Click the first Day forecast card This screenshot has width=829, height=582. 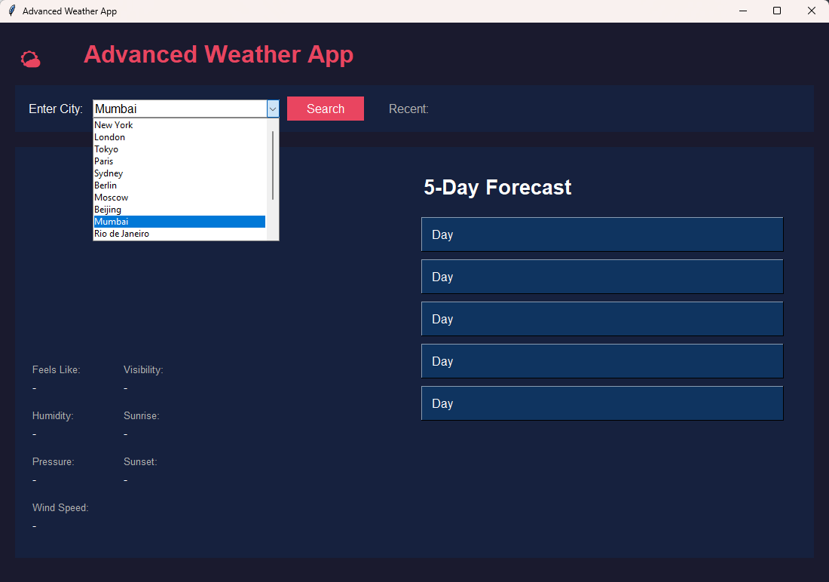[601, 234]
